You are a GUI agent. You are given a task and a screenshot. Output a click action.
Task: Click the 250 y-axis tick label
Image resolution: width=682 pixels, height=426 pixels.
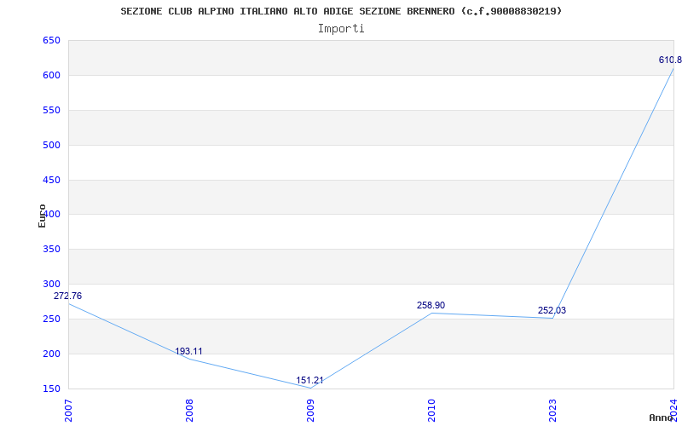[x=51, y=319]
